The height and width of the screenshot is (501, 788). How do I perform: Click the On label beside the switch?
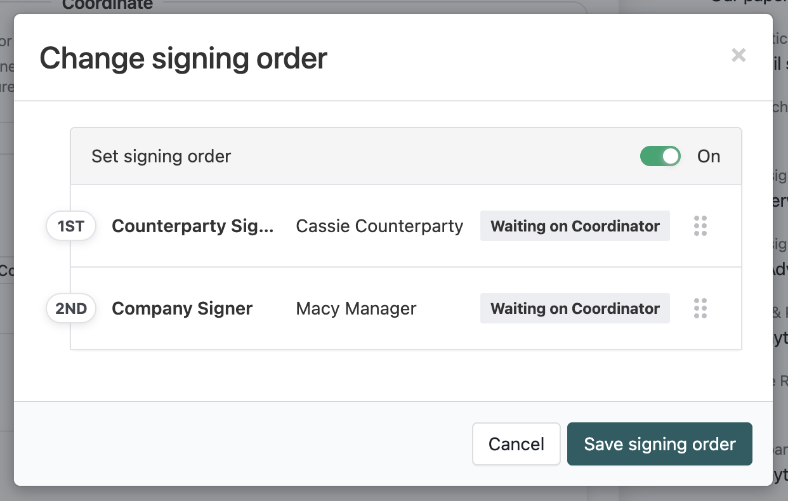coord(709,157)
